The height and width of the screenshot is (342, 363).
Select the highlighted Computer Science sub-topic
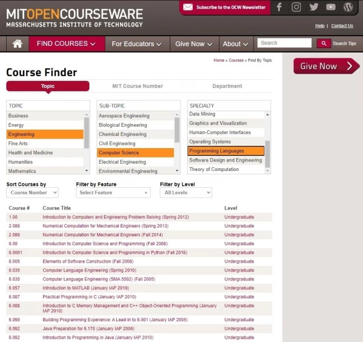pos(136,153)
